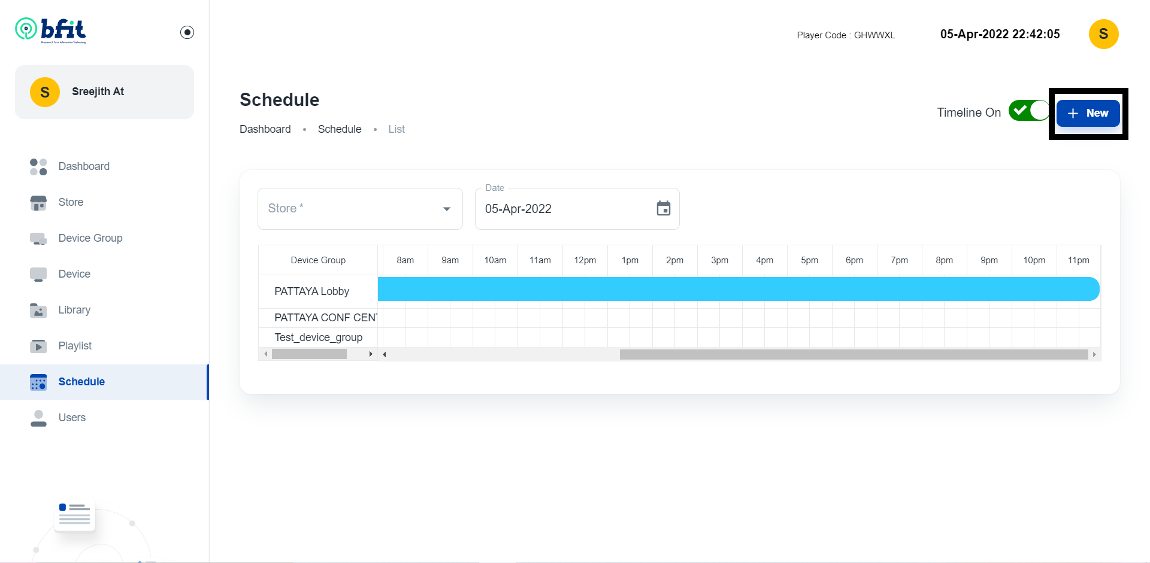The height and width of the screenshot is (563, 1150).
Task: Open the Sreejith At profile card
Action: [104, 92]
